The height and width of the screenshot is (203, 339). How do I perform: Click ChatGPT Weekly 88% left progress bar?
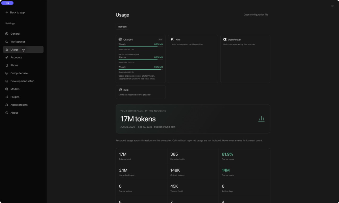141,47
